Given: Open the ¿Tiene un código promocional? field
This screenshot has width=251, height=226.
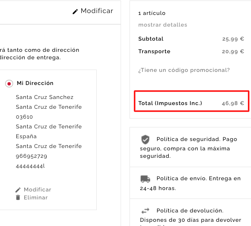Looking at the screenshot, I should [184, 70].
